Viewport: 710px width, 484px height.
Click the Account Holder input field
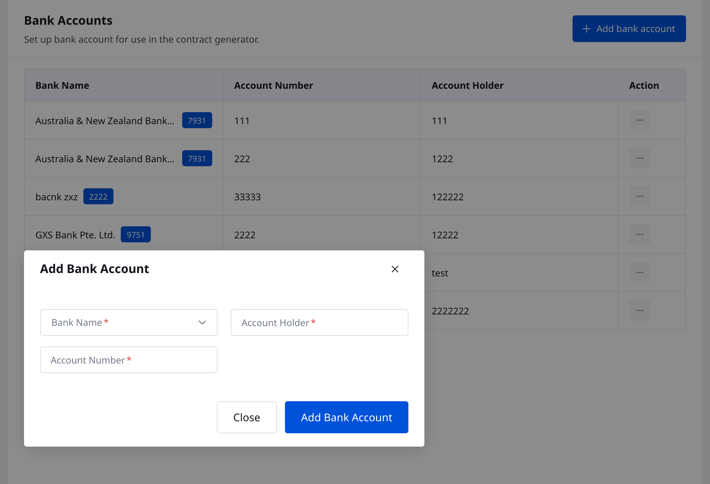pyautogui.click(x=320, y=322)
